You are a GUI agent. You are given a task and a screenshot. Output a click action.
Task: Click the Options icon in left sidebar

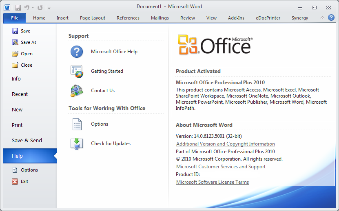[x=15, y=170]
